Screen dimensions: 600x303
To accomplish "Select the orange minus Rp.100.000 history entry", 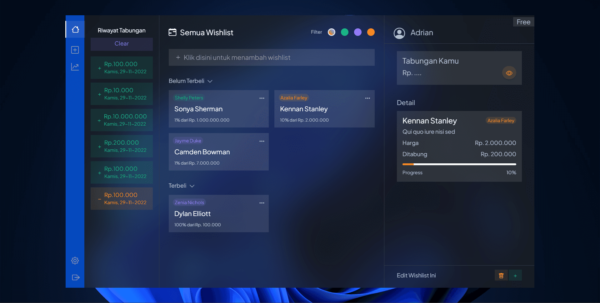I will click(x=122, y=199).
